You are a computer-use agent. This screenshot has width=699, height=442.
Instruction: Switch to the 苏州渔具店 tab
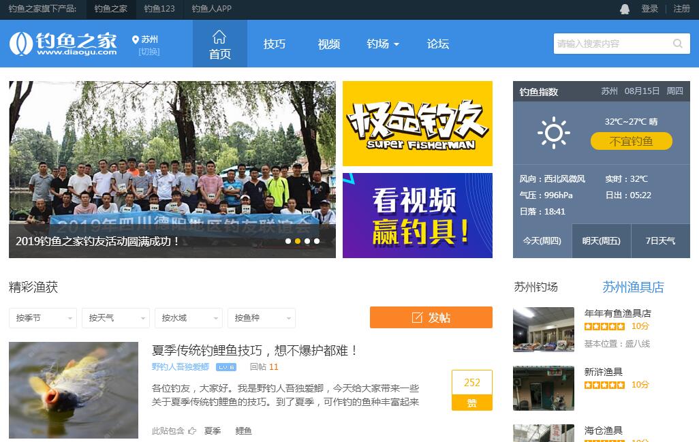pos(633,287)
